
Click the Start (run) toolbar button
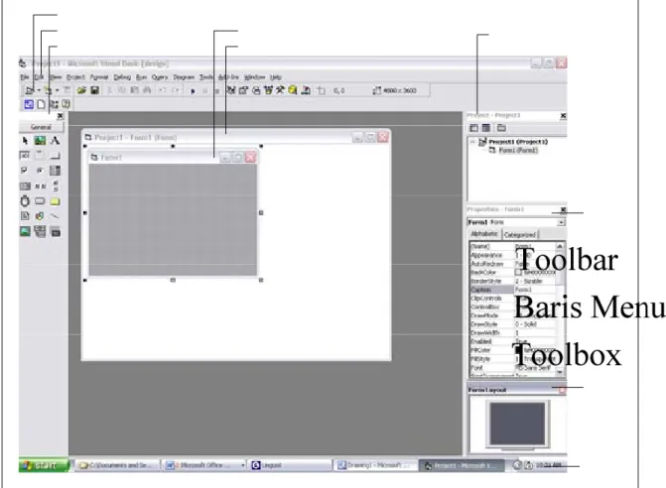pyautogui.click(x=193, y=91)
